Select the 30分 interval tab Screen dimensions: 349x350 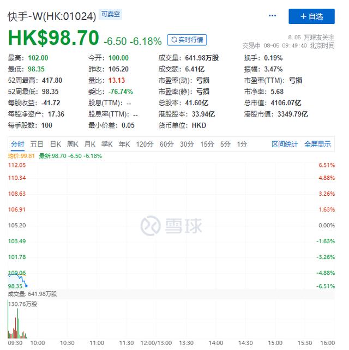pyautogui.click(x=187, y=144)
